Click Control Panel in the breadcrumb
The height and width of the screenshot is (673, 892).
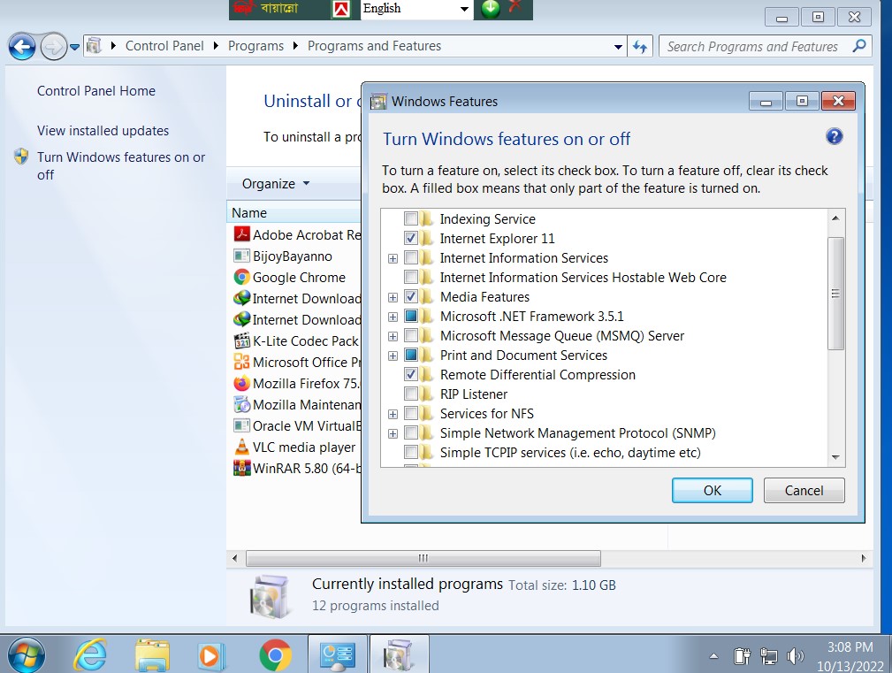tap(164, 46)
